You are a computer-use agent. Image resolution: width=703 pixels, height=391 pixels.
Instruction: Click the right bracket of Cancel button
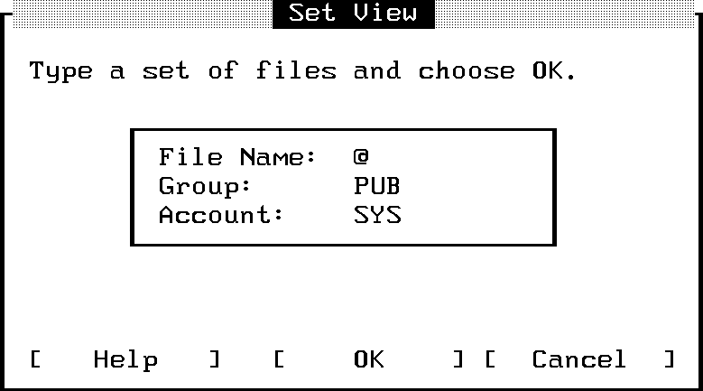coord(669,359)
